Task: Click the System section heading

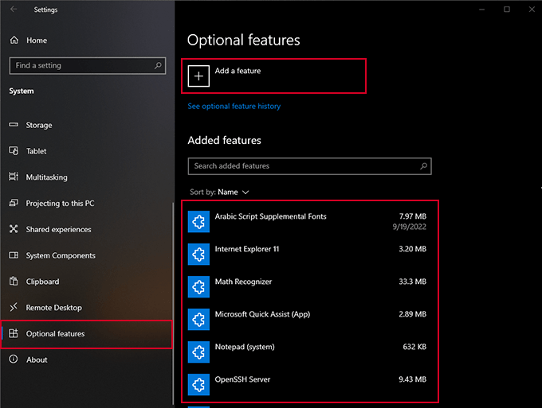Action: coord(22,91)
